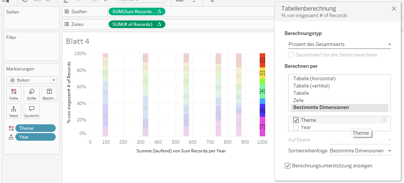Click the red [1] segment of the bar at 1000

click(x=262, y=60)
